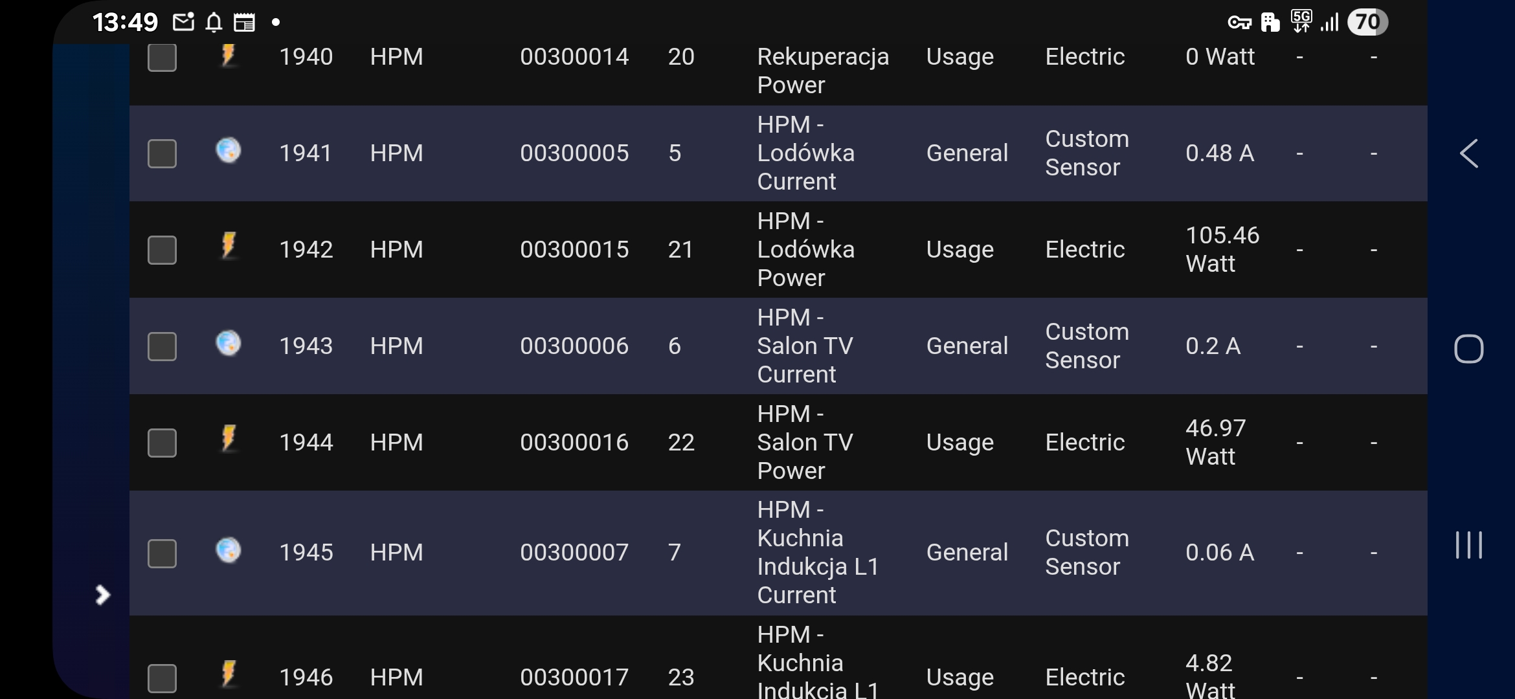
Task: Mark the checkbox for device 1944
Action: pyautogui.click(x=162, y=443)
